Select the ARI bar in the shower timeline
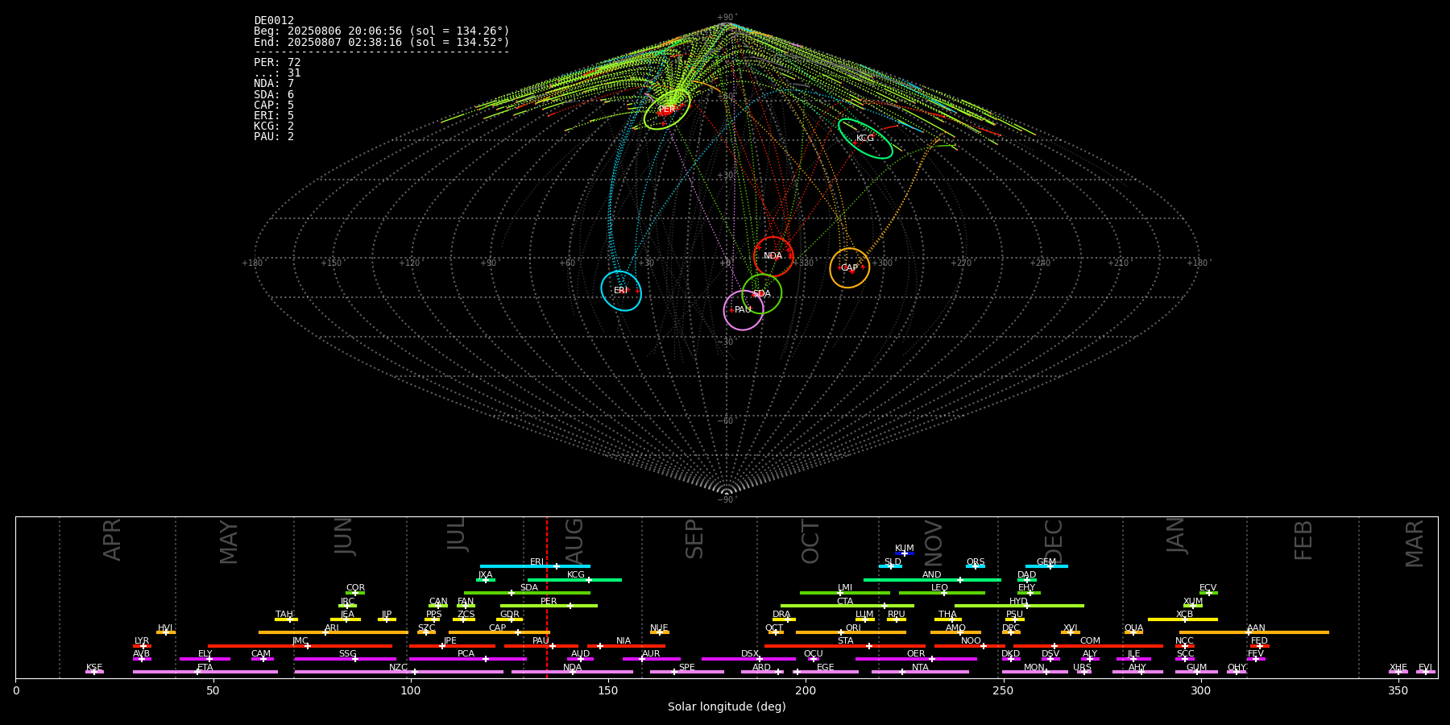The width and height of the screenshot is (1450, 725). (333, 632)
